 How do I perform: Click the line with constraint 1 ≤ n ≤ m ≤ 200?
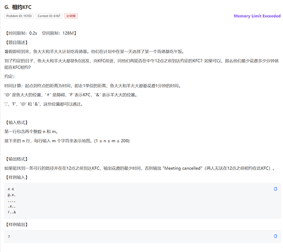[67, 141]
